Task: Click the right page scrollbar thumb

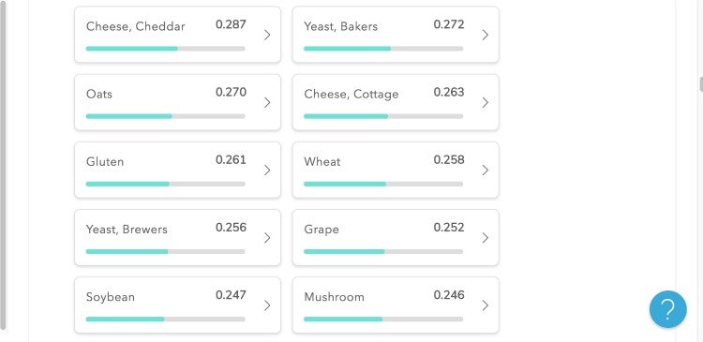Action: click(701, 84)
